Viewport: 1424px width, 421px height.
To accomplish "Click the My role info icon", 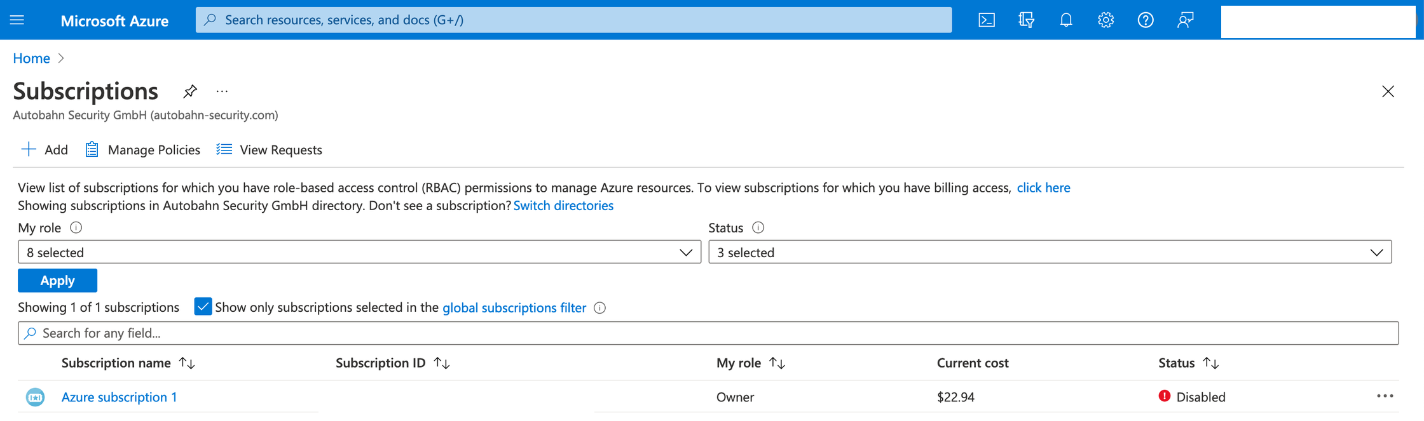I will pos(76,227).
